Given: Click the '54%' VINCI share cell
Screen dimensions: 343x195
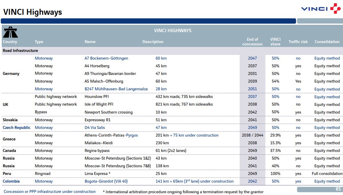Looking at the screenshot, I should coord(275,81).
